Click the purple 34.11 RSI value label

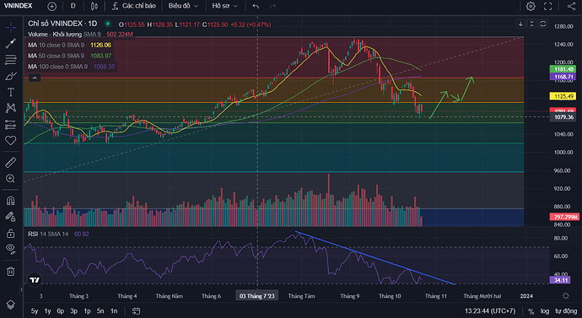tap(560, 280)
